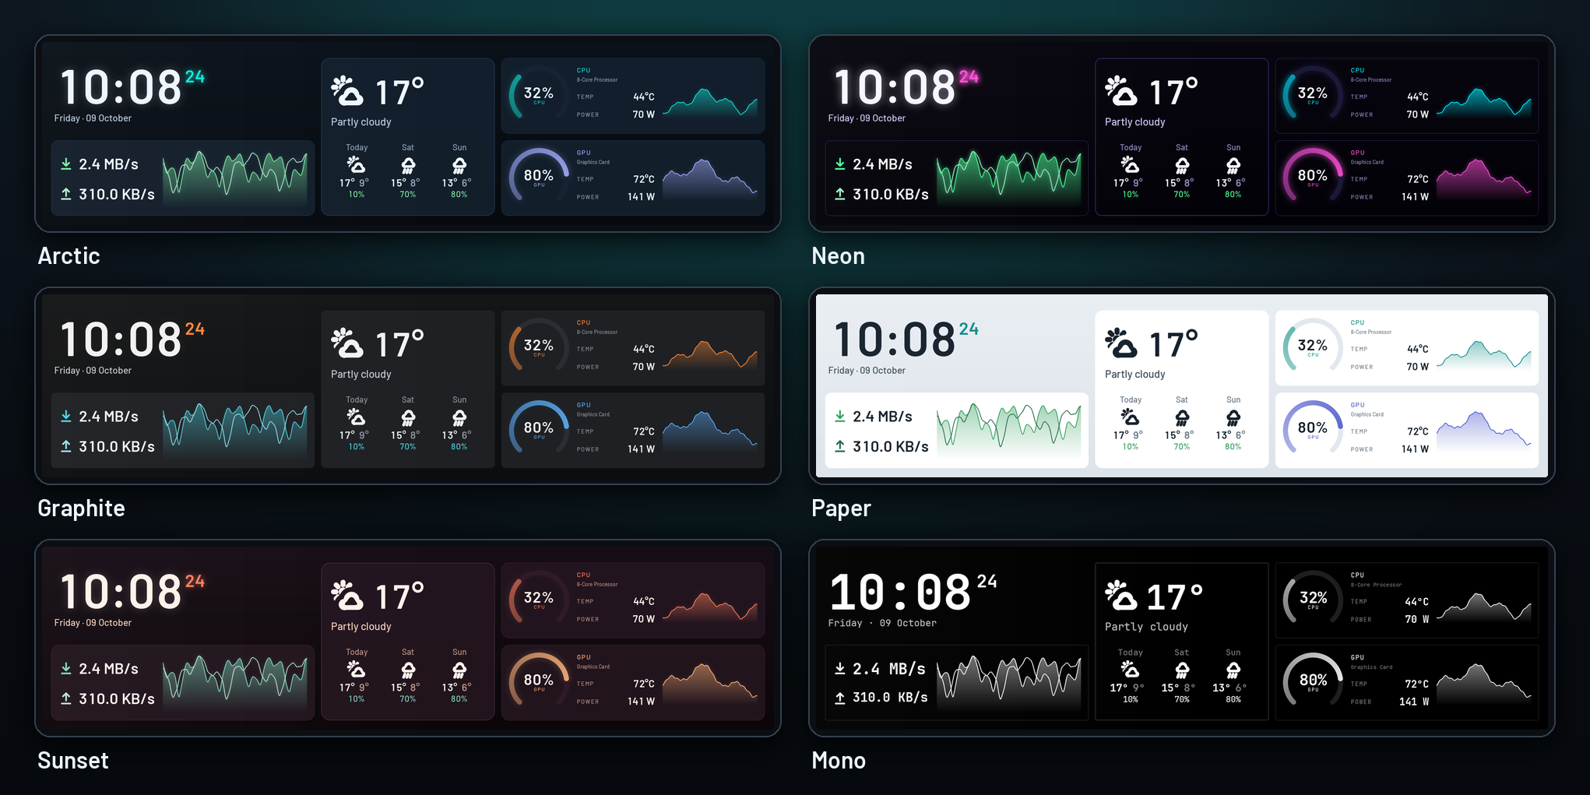Image resolution: width=1590 pixels, height=795 pixels.
Task: Click the download arrow icon in Graphite
Action: tap(66, 417)
